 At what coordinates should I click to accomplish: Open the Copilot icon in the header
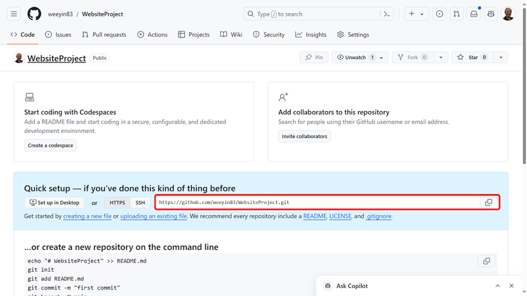pyautogui.click(x=491, y=14)
